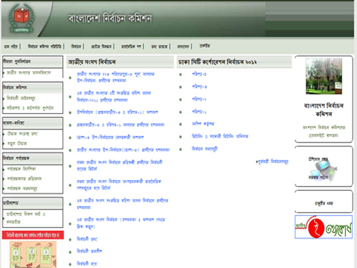Click the বাংলাদেশ নির্বাচন কমিশন header banner title
Image resolution: width=357 pixels, height=268 pixels.
tap(110, 18)
